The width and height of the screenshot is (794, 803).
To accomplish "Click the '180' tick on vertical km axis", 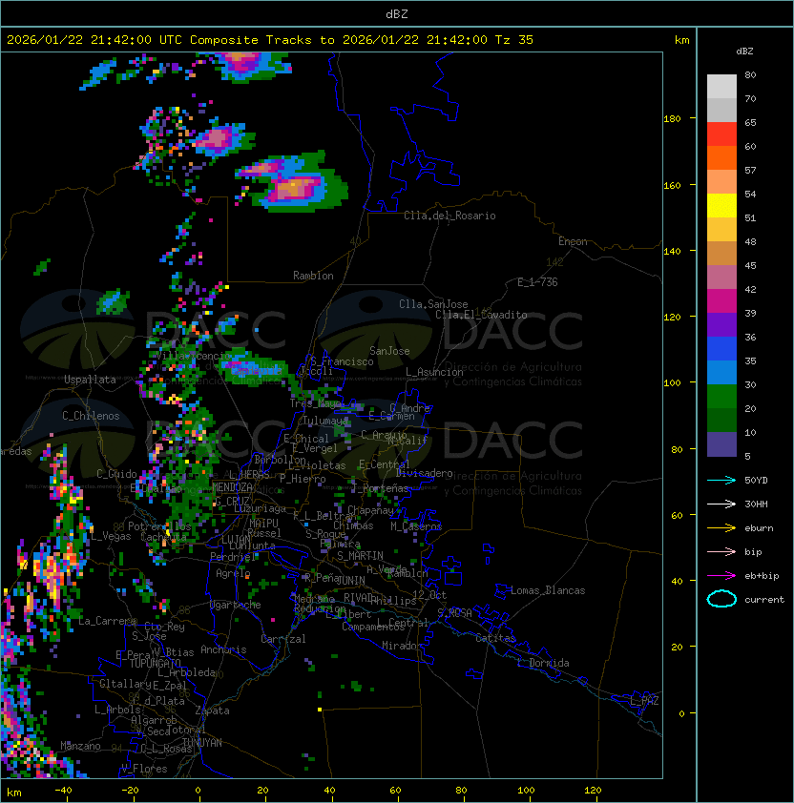I will click(x=672, y=119).
